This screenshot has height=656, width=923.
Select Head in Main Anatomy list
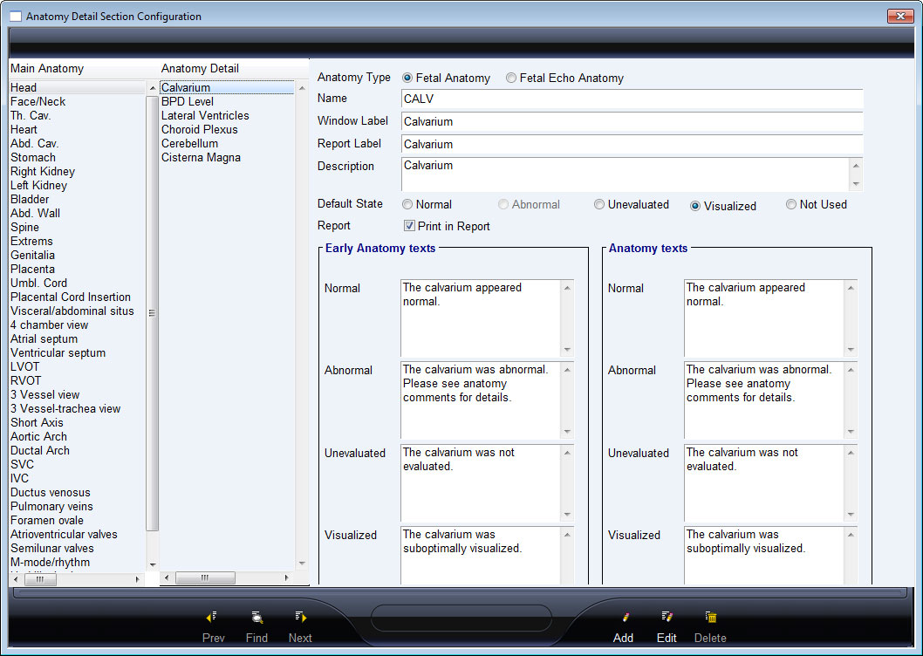tap(77, 88)
